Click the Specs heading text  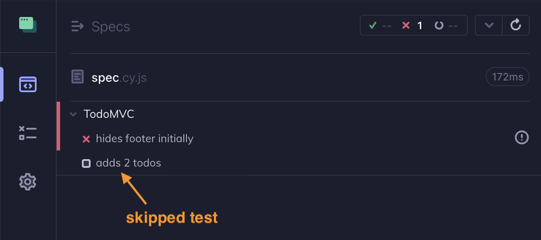[x=111, y=27]
